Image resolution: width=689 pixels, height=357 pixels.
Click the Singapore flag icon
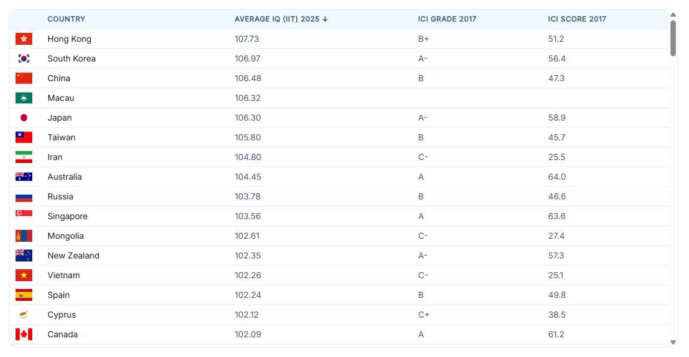pyautogui.click(x=24, y=217)
